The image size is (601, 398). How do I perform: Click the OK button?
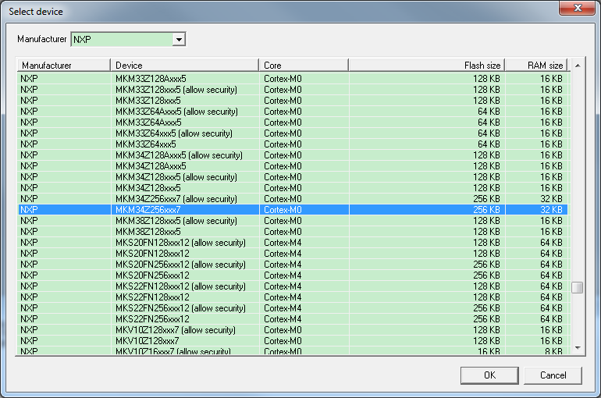coord(489,375)
